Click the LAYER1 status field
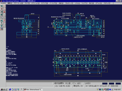122x91 pixels. [x=93, y=83]
